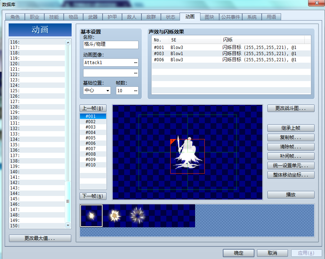Select frame #005 in frame list
325x259 pixels.
(93, 138)
